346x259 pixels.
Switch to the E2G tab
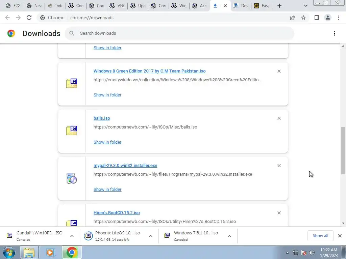point(13,6)
